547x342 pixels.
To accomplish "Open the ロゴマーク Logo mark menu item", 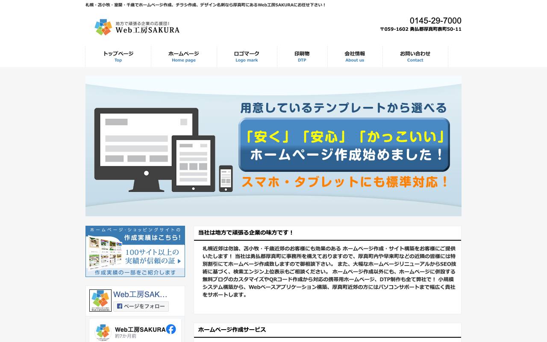I will point(247,56).
